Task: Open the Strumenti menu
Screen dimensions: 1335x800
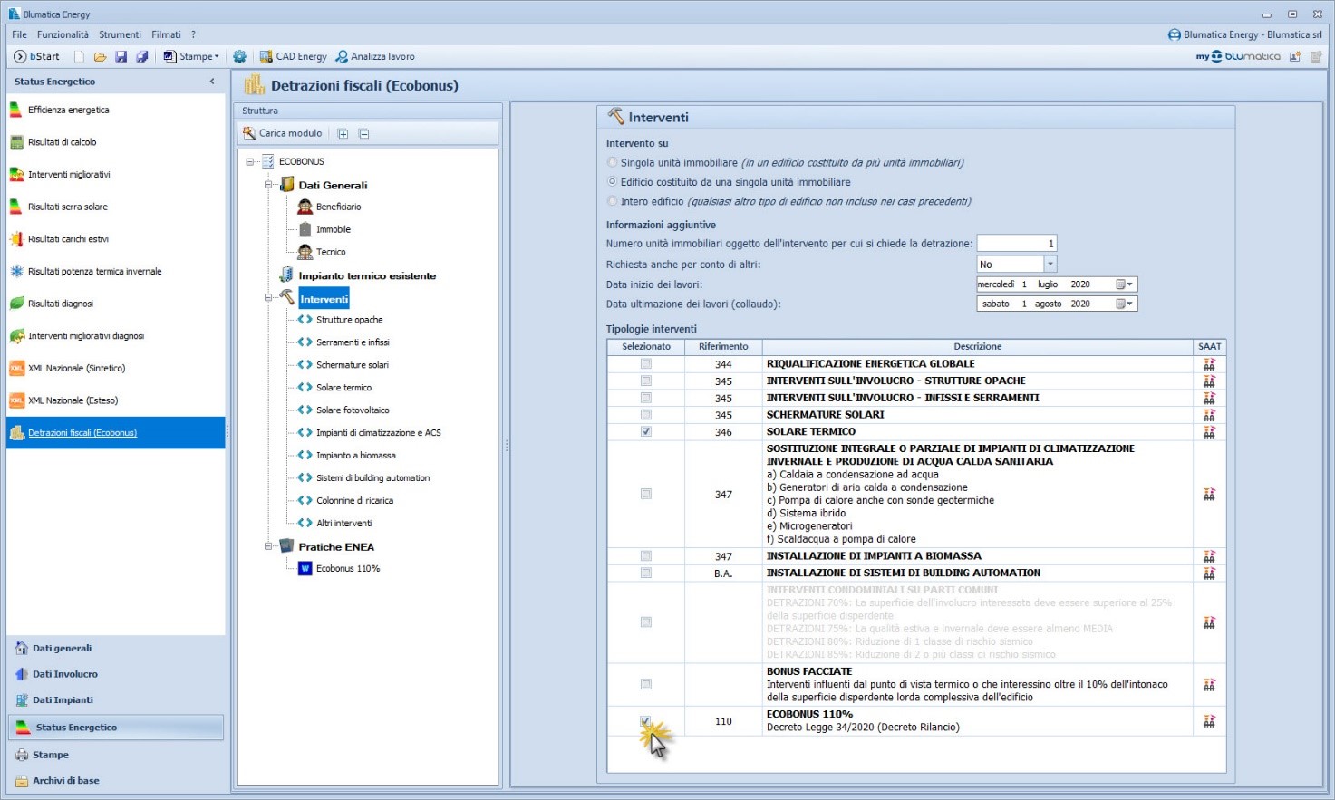Action: pyautogui.click(x=120, y=34)
